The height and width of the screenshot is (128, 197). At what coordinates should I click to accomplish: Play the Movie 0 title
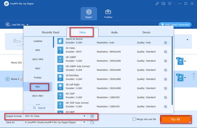coord(8,79)
